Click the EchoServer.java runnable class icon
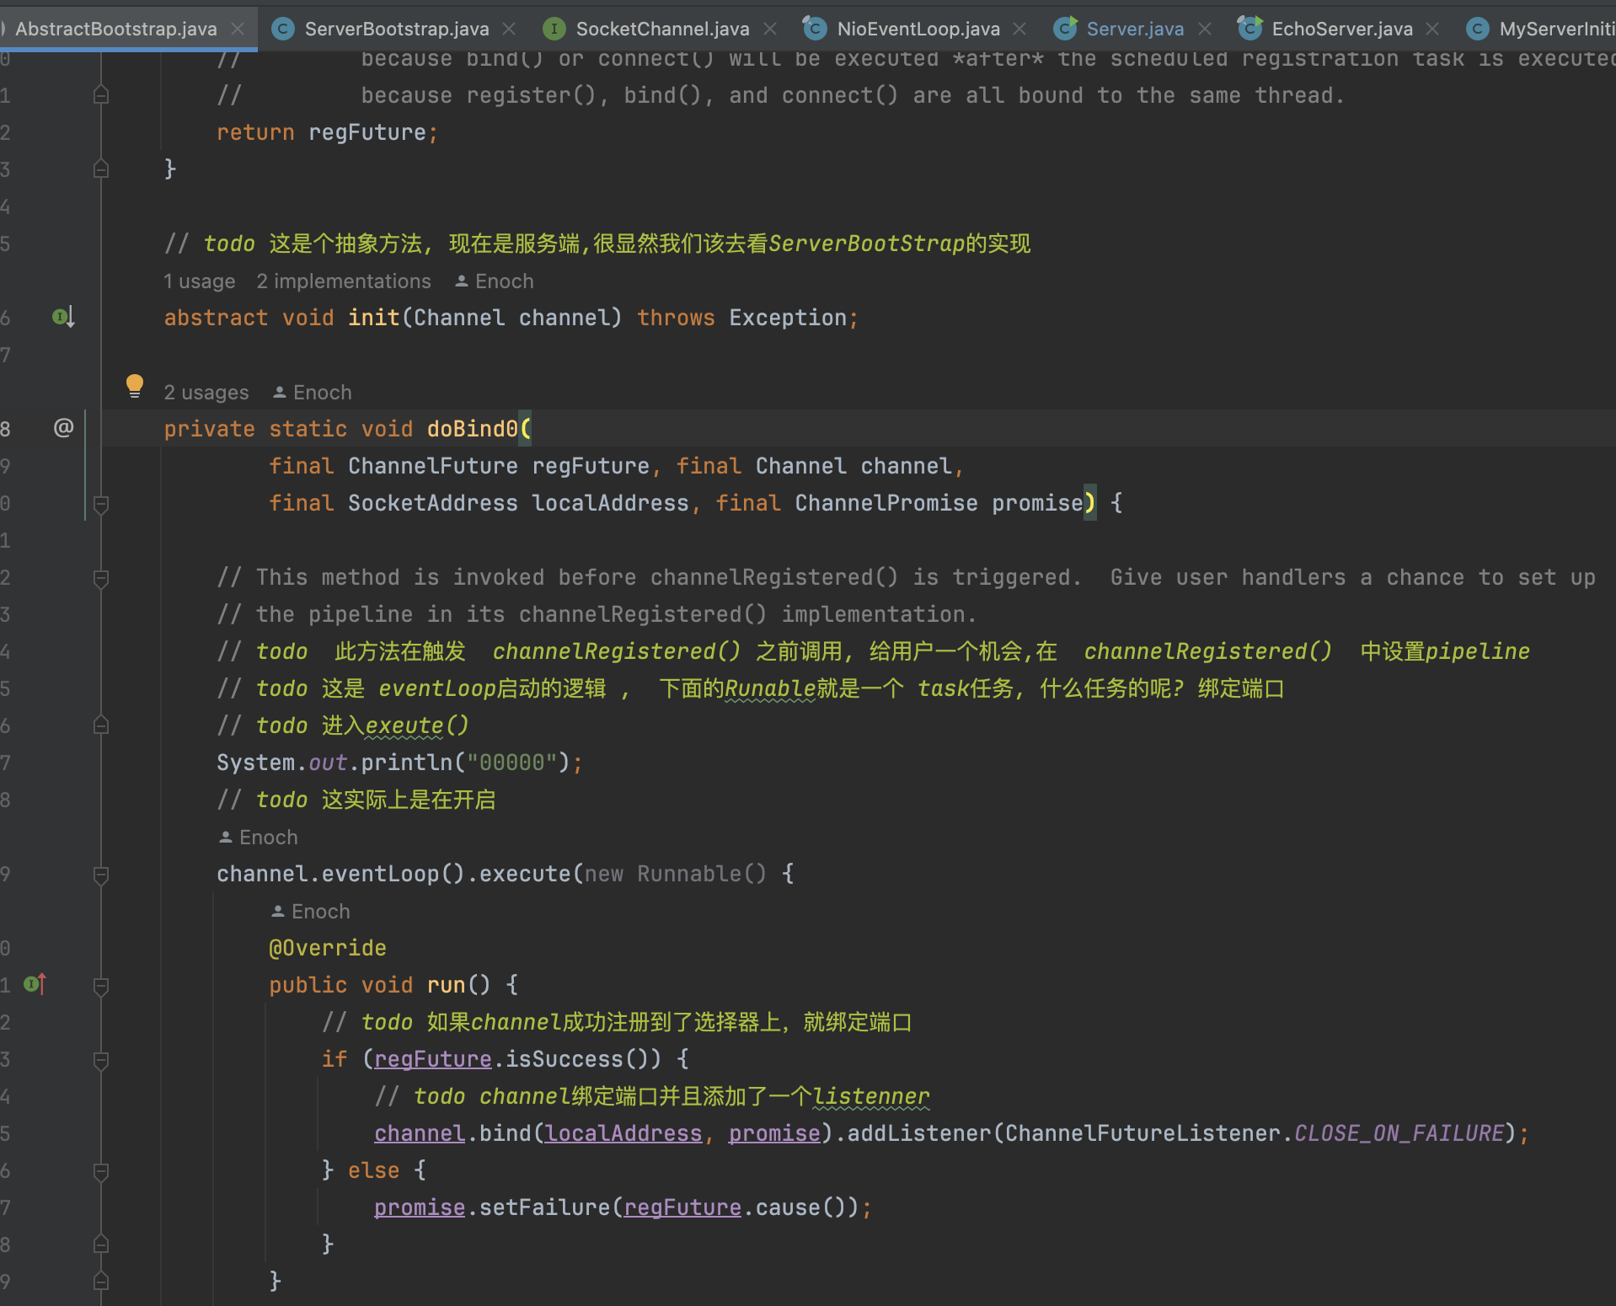The width and height of the screenshot is (1616, 1306). click(1249, 29)
